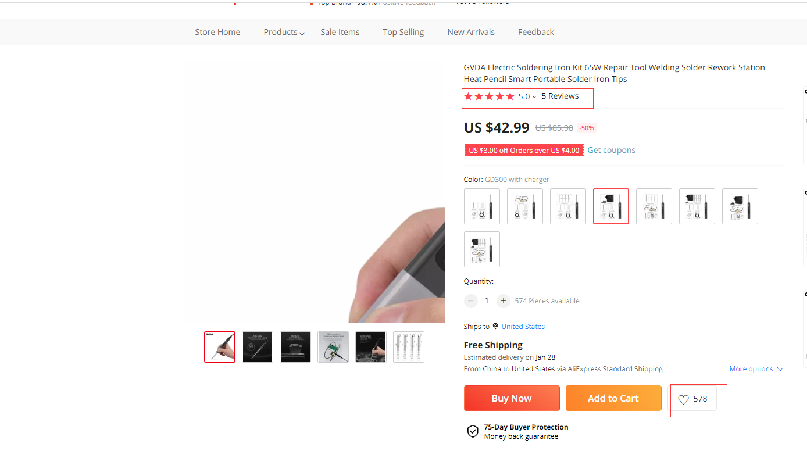Expand More options for shipping
Image resolution: width=807 pixels, height=458 pixels.
point(756,369)
